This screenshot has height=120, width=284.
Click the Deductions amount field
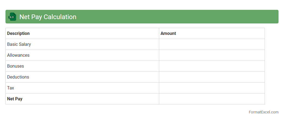212,77
